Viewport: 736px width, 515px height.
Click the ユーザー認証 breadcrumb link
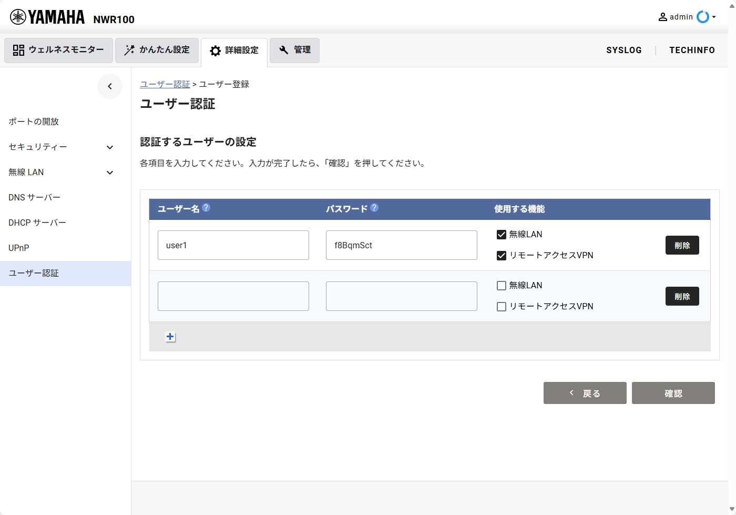point(165,84)
